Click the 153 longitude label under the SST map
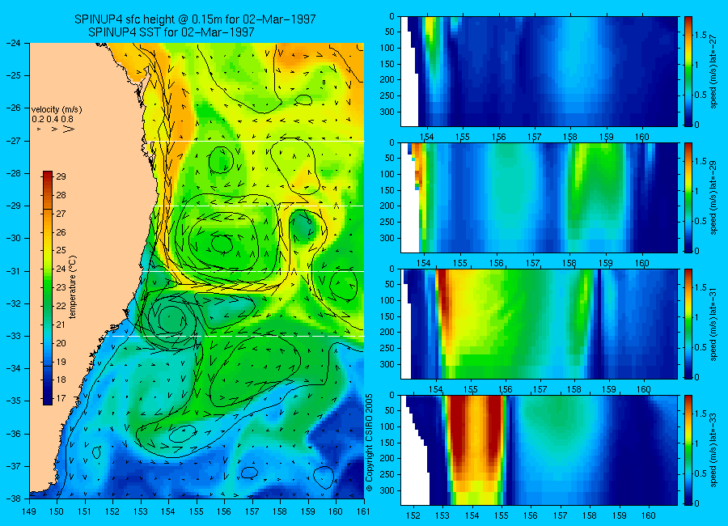This screenshot has height=526, width=728. click(x=141, y=511)
